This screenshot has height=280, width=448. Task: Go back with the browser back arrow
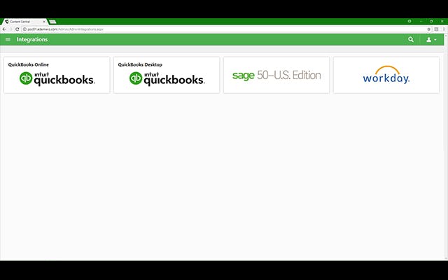click(x=4, y=29)
